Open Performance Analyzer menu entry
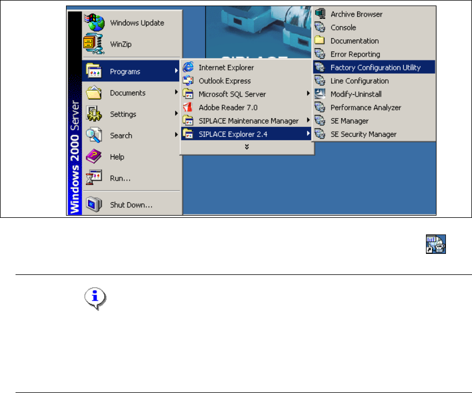Screen dimensions: 472x393 tap(374, 107)
